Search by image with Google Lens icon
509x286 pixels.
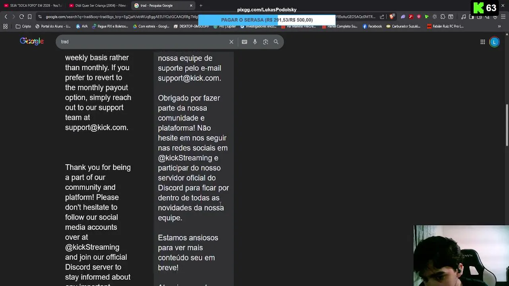point(266,42)
